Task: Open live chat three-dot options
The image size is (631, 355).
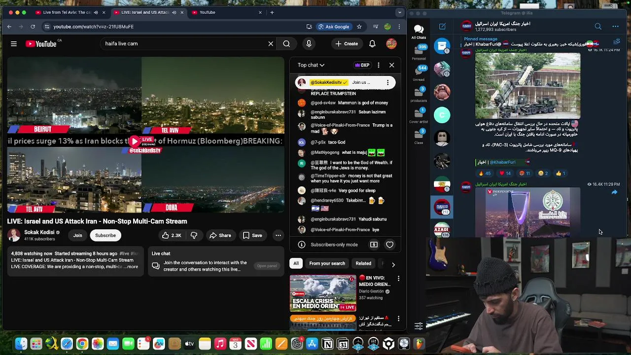Action: (379, 65)
